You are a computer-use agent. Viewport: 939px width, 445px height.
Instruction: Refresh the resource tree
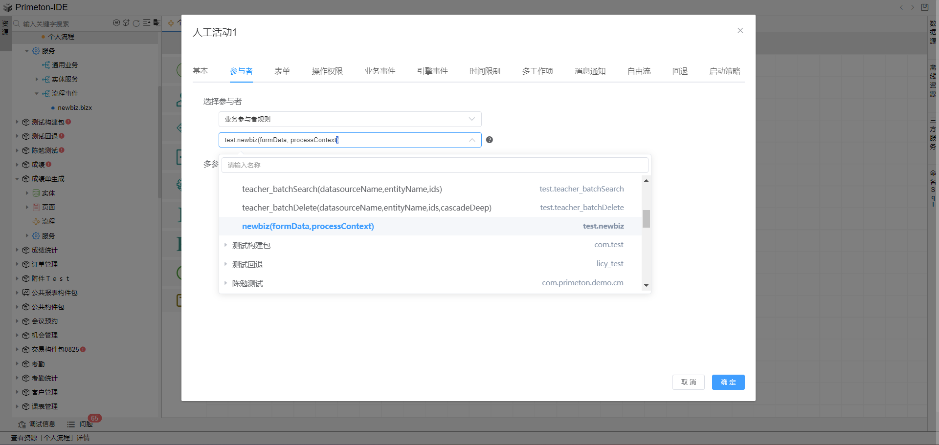tap(136, 23)
